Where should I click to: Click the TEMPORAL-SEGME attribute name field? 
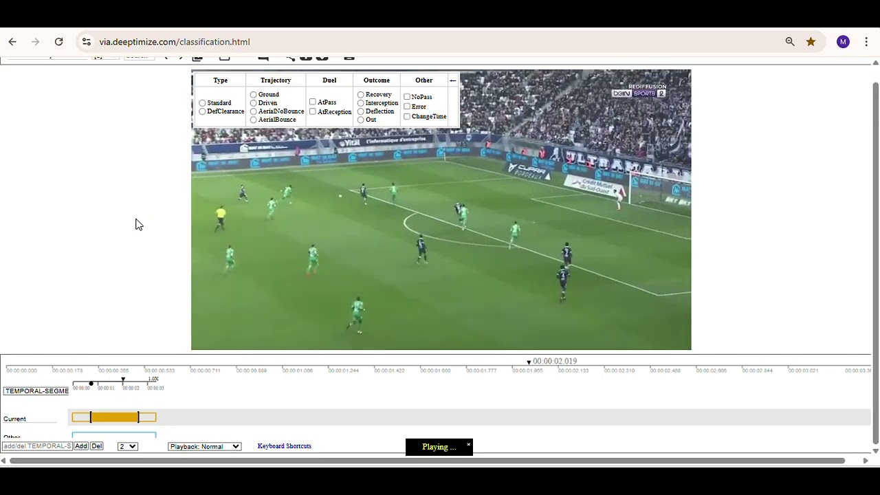(x=36, y=391)
